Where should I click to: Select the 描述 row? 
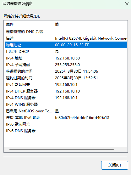click(x=66, y=38)
